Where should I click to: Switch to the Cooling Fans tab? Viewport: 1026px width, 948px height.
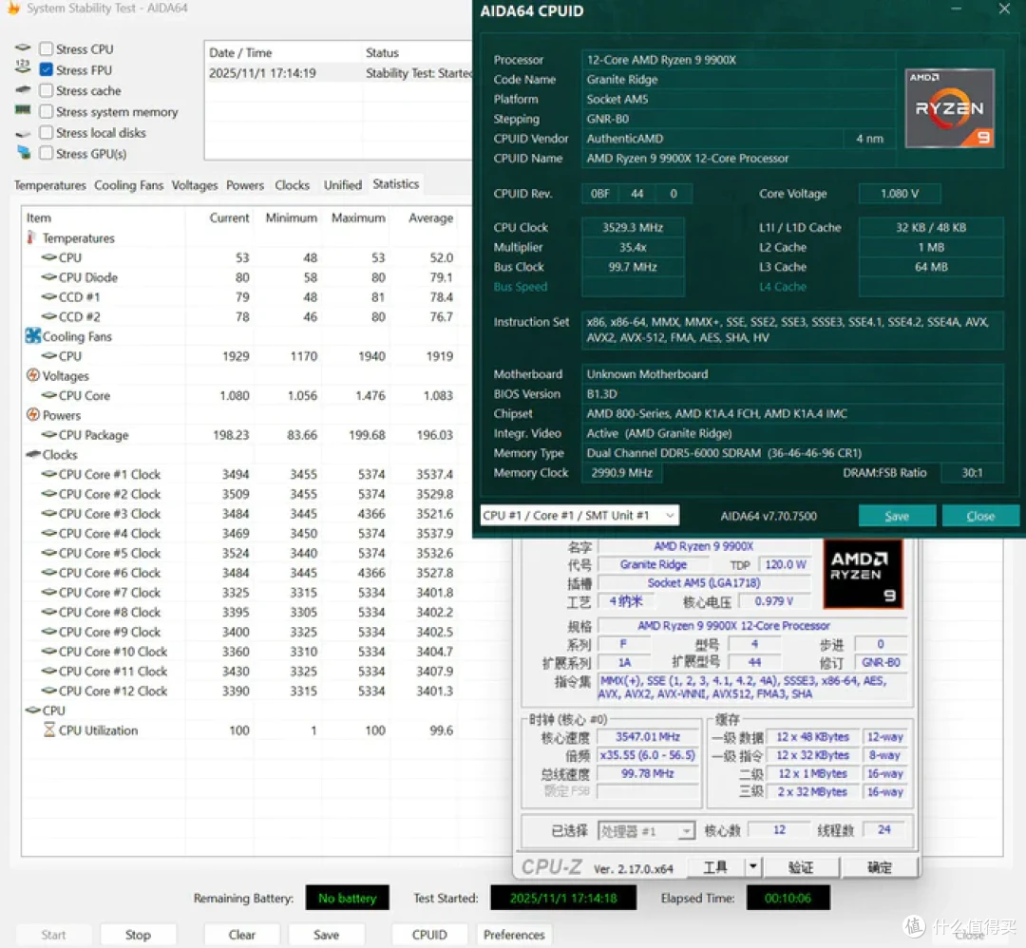[x=128, y=185]
